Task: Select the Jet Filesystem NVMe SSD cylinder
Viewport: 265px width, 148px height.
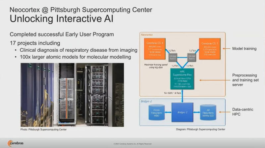Action: tap(208, 112)
